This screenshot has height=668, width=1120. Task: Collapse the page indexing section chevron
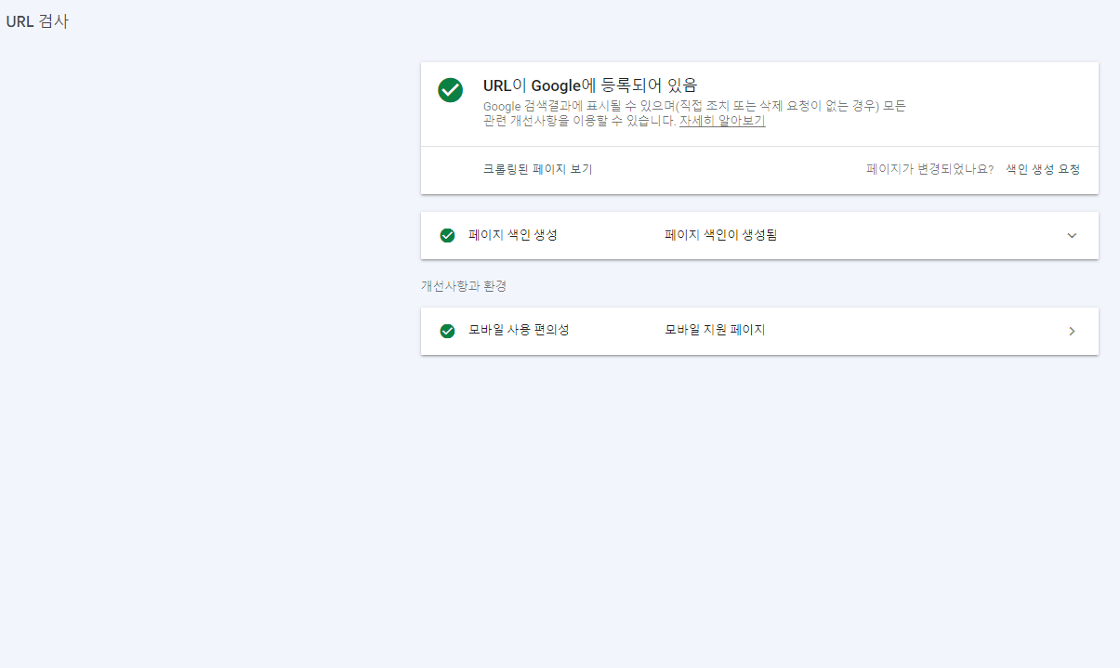tap(1071, 235)
